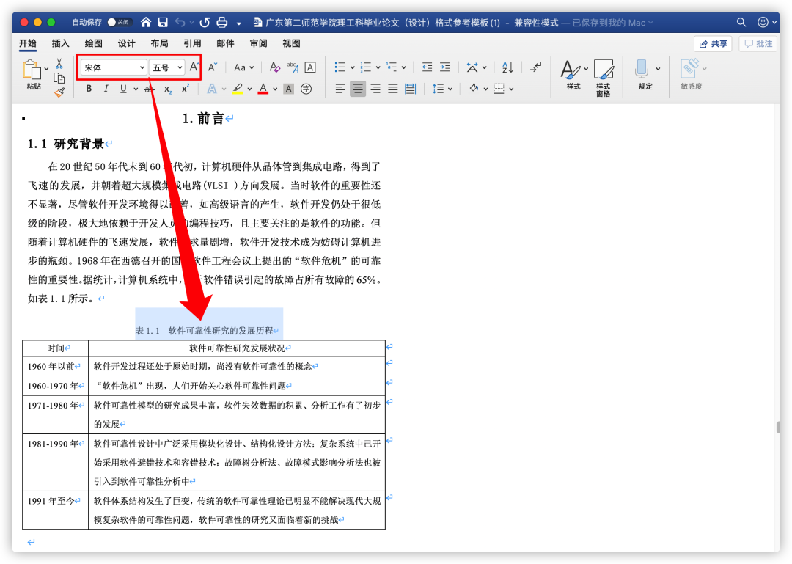This screenshot has width=792, height=564.
Task: Click the 共享 (Share) button
Action: point(713,43)
